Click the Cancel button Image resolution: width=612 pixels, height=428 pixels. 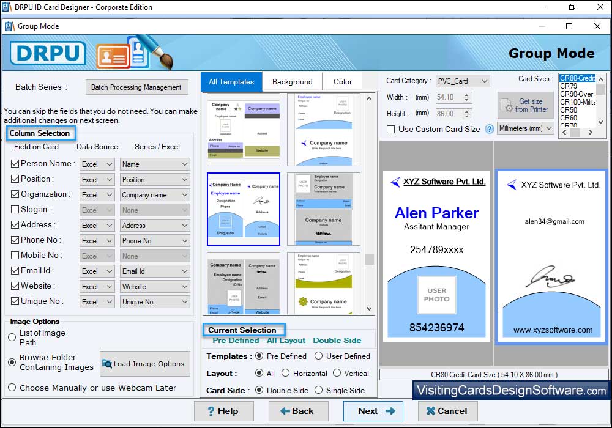[x=447, y=411]
